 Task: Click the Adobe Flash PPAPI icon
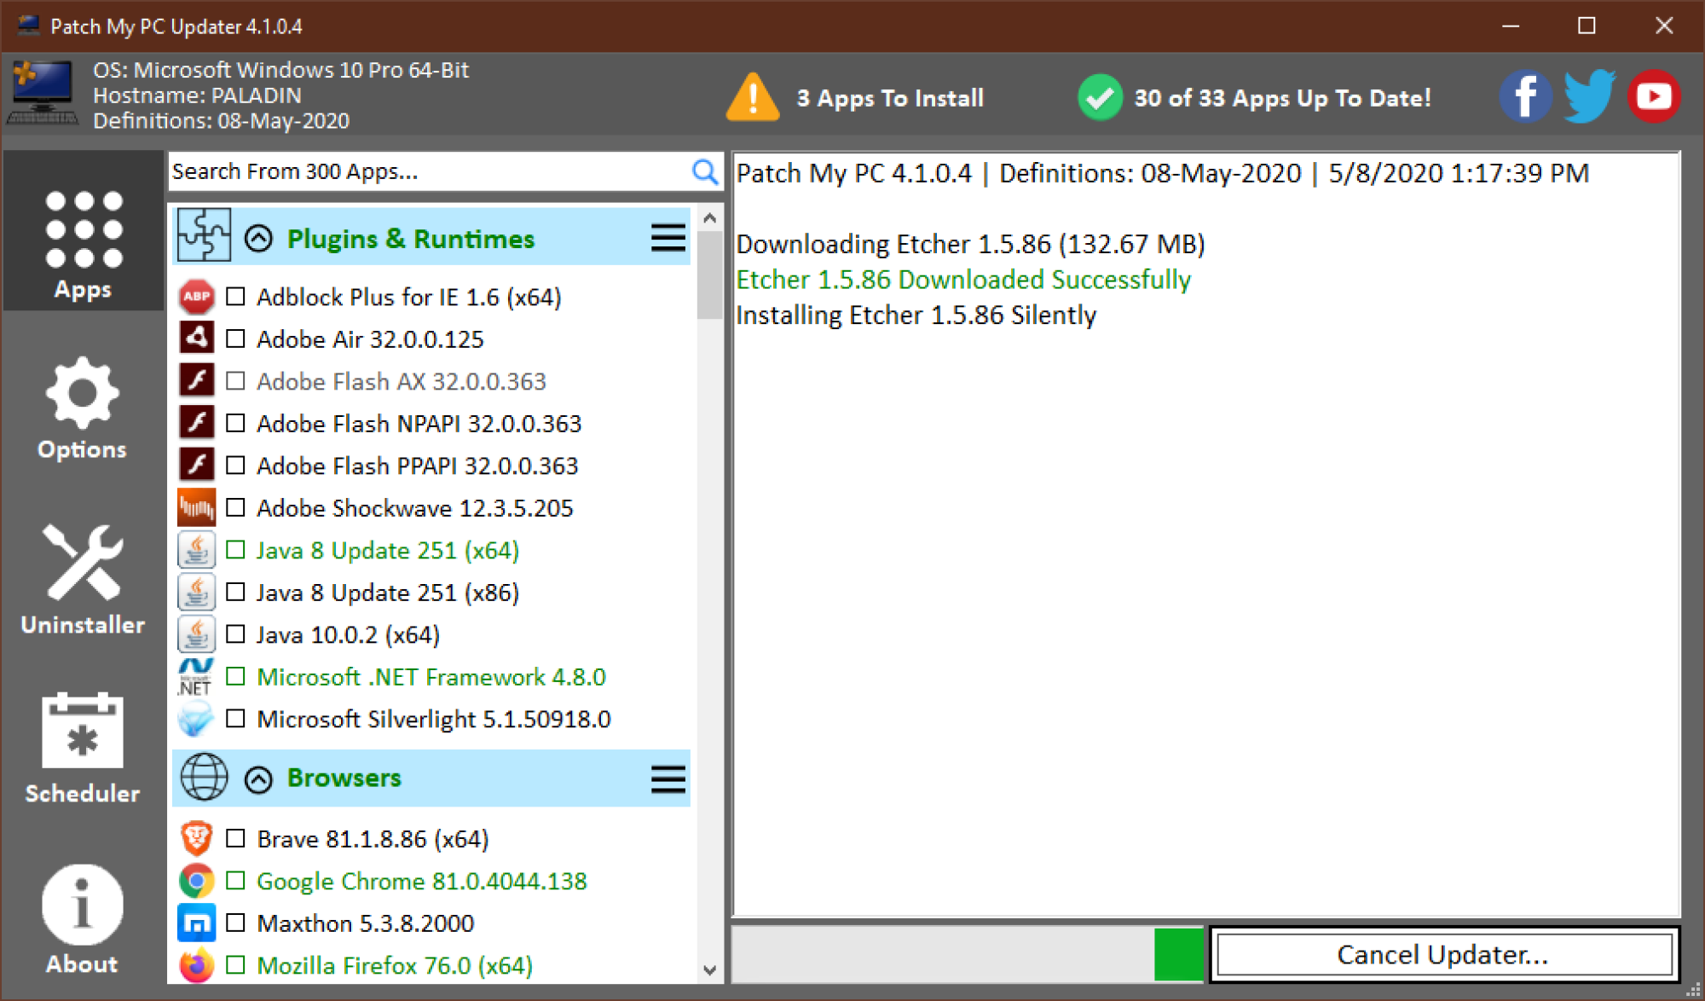(196, 466)
